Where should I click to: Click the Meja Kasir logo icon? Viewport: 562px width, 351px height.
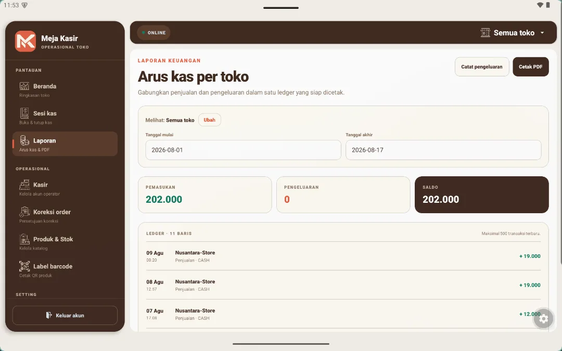(x=25, y=41)
